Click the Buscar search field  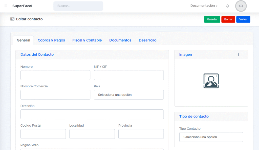78,6
